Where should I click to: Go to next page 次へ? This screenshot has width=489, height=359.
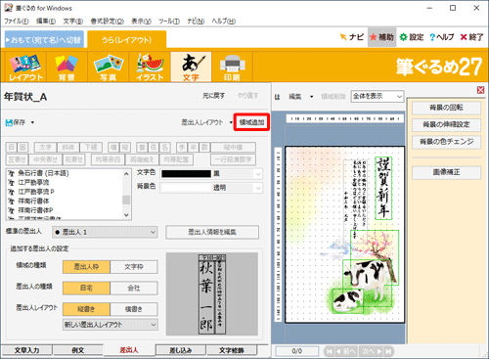click(x=372, y=351)
